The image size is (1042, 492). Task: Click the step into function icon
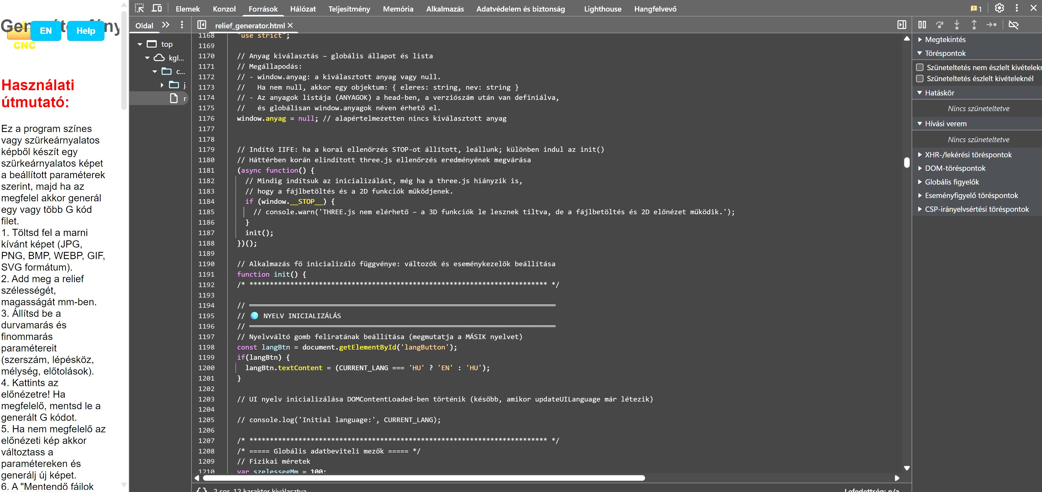click(957, 25)
